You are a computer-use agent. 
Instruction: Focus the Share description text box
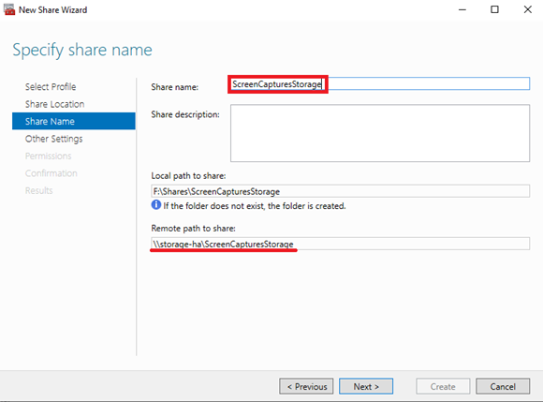click(380, 133)
